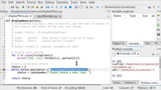The image size is (161, 90).
Task: Open the editor options menu icon
Action: coord(109,17)
